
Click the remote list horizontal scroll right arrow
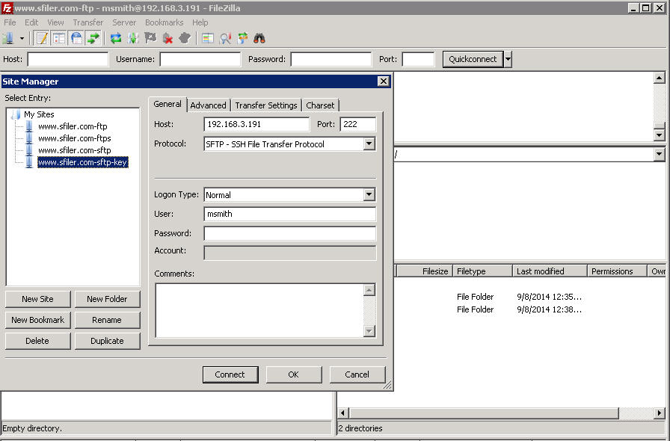click(660, 413)
